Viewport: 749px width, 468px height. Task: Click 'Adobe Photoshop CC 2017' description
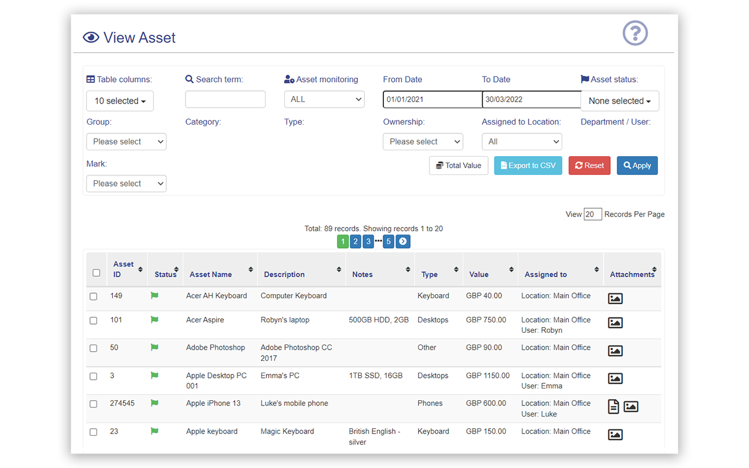tap(296, 353)
